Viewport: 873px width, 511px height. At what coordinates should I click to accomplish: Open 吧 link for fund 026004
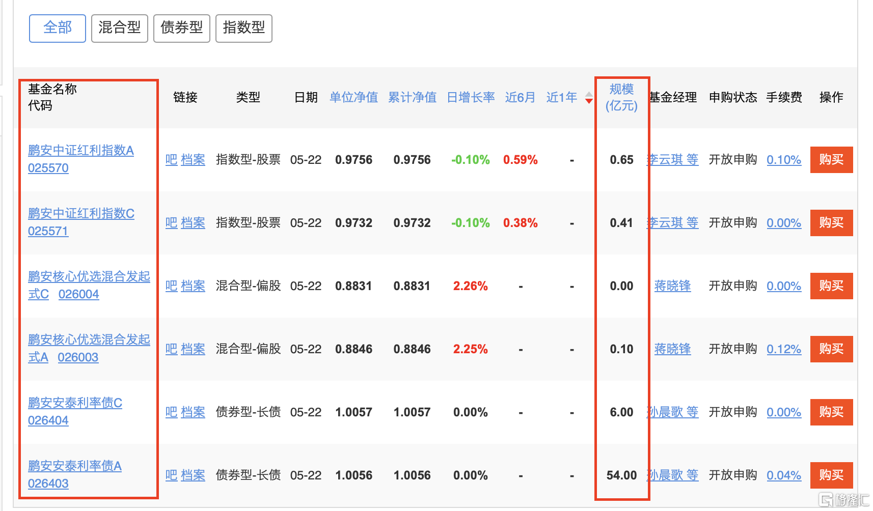point(172,286)
